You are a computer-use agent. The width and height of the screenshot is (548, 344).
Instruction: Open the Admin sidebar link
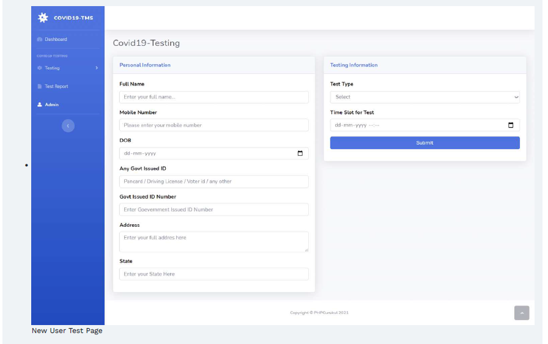[52, 104]
